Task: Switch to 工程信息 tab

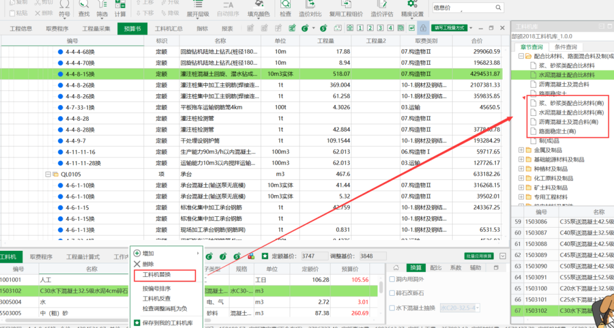Action: click(21, 28)
